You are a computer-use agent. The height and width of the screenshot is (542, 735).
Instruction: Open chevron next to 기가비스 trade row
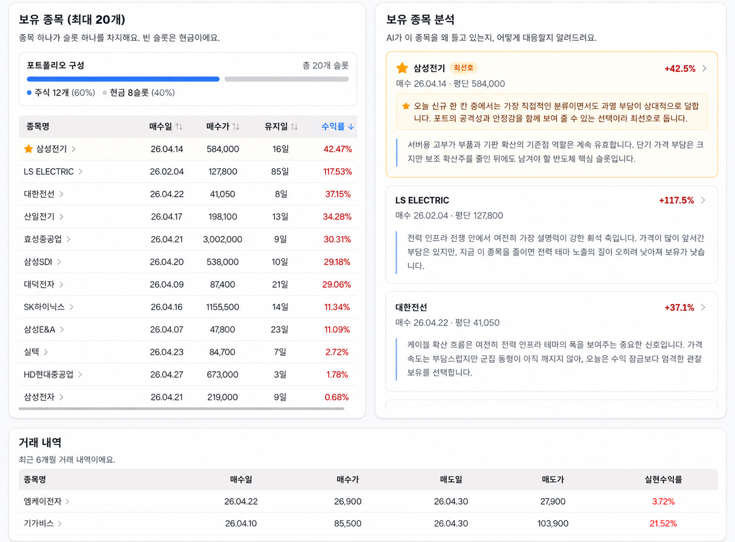(60, 523)
